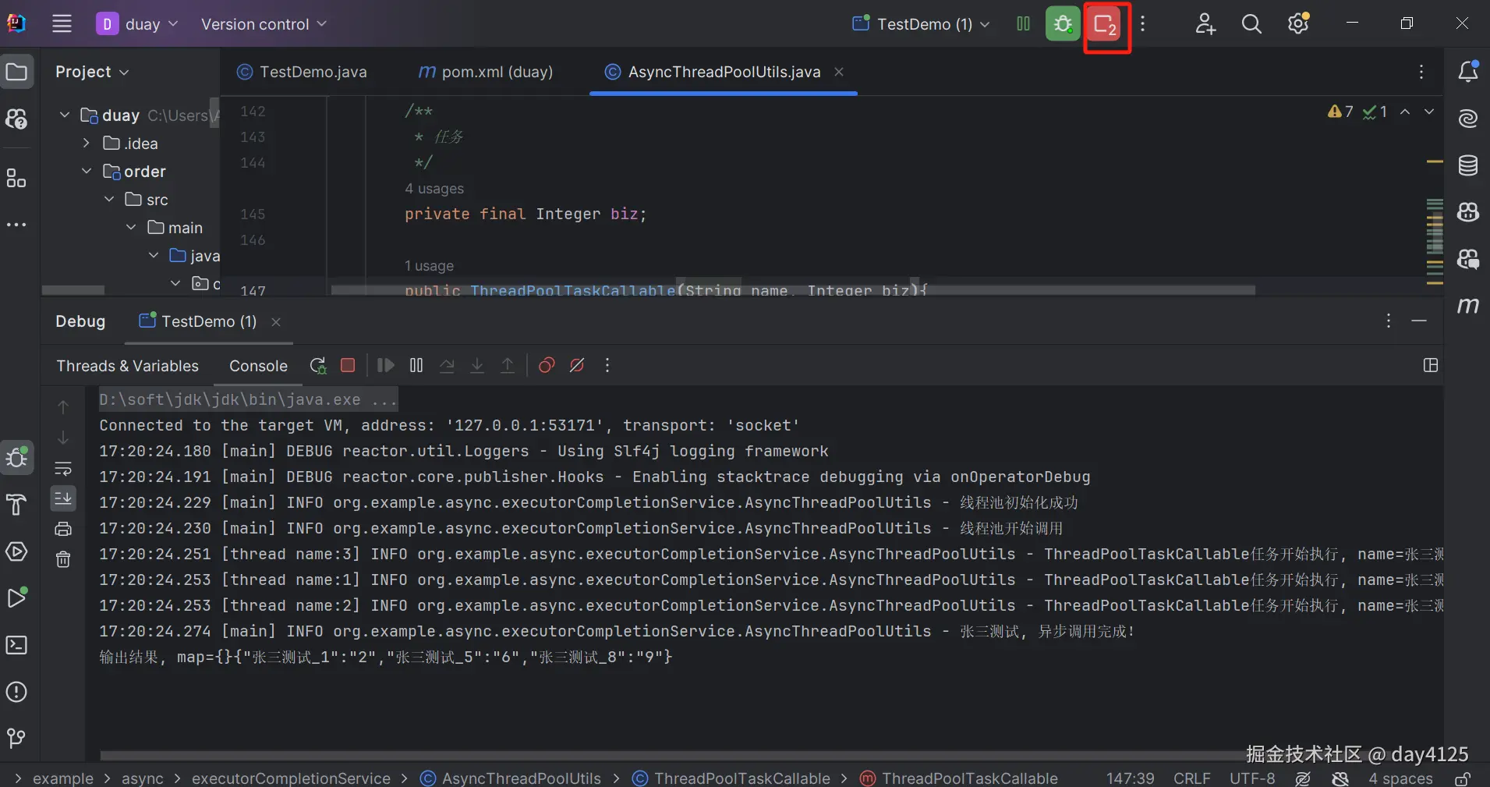Open the Problems tool window

[16, 692]
